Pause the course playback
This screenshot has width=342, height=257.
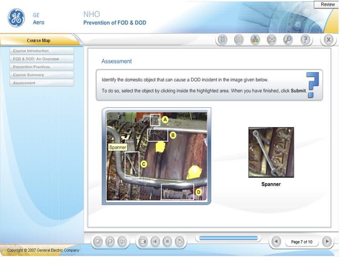click(x=167, y=242)
